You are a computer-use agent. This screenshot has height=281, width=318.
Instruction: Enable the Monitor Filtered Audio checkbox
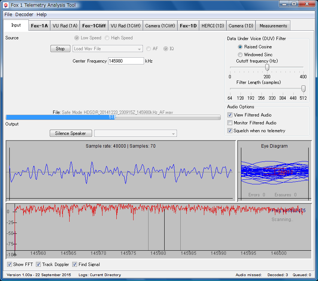click(230, 123)
